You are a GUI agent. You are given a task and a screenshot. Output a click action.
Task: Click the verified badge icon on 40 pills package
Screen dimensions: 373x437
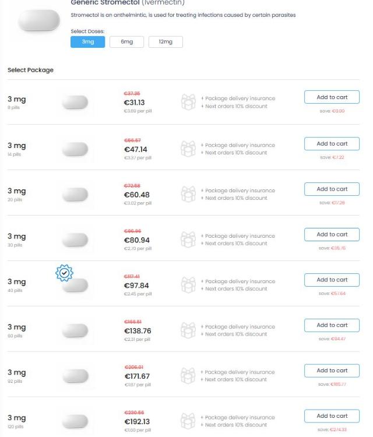[x=65, y=273]
